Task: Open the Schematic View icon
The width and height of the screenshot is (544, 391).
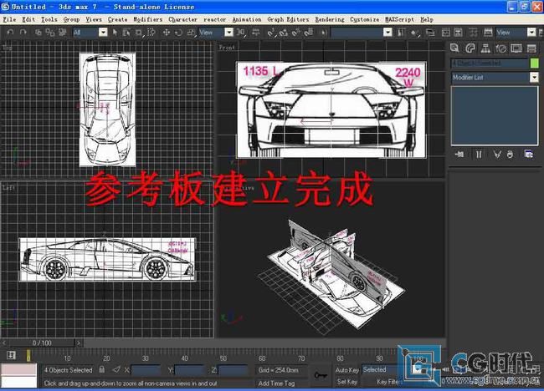Action: [459, 33]
